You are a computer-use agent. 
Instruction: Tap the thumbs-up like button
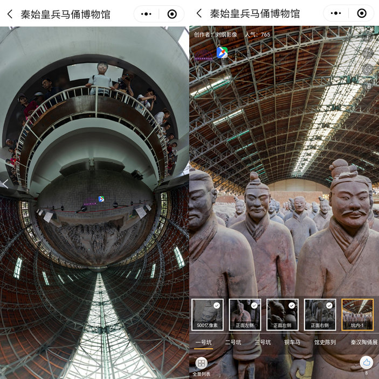366,362
